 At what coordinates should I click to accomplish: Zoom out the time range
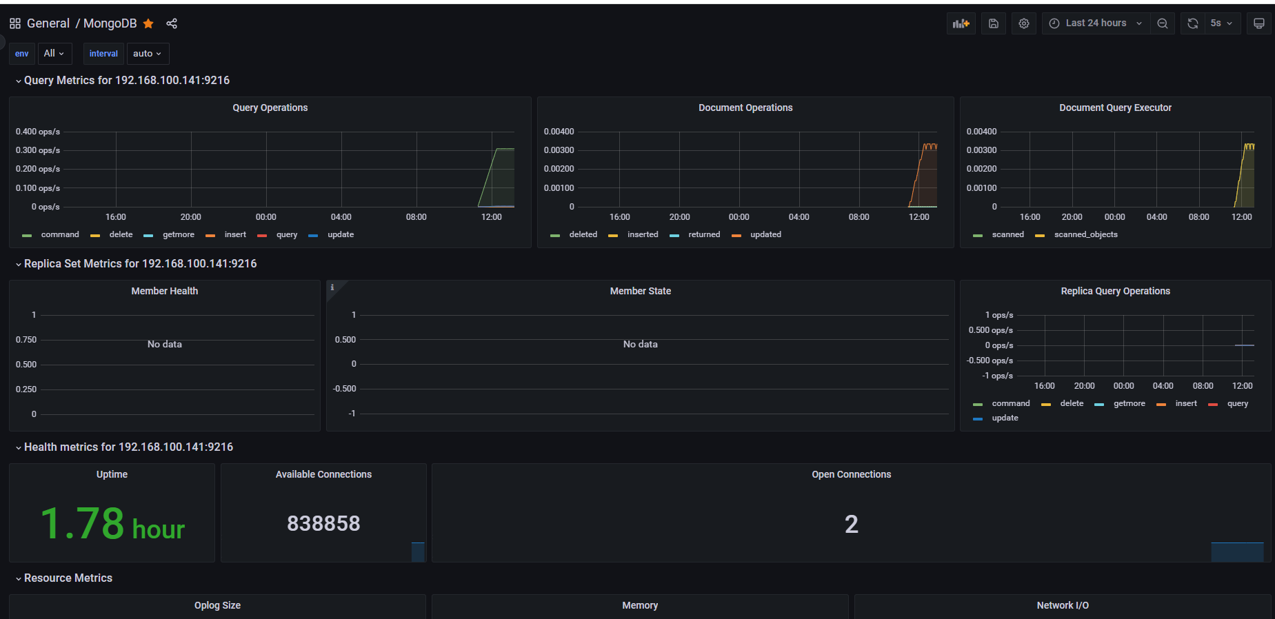coord(1163,23)
